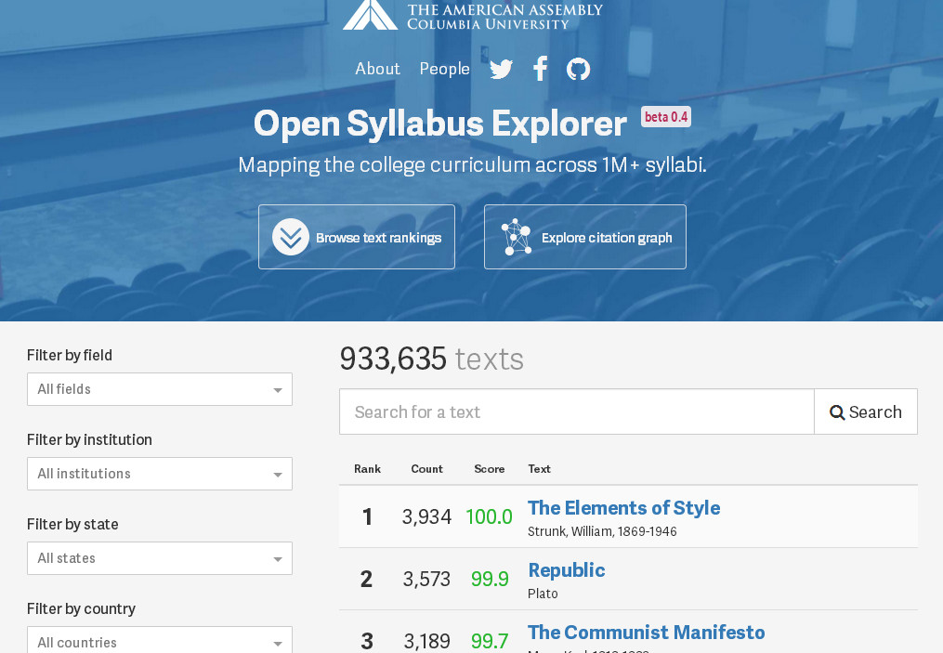Open the Republic text link
This screenshot has height=653, width=943.
(x=567, y=570)
